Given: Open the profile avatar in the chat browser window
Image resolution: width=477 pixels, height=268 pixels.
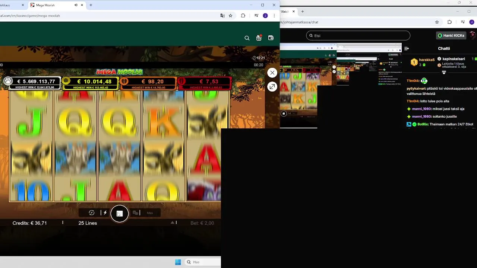Looking at the screenshot, I should pyautogui.click(x=472, y=22).
